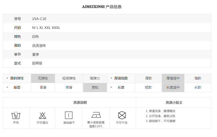Click the season value 夏季

coord(36,54)
